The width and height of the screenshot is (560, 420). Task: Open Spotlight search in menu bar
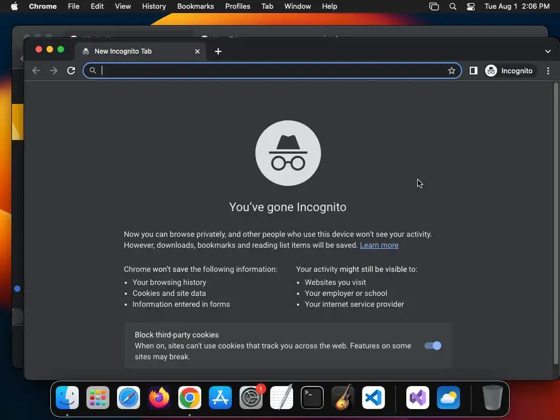tap(452, 7)
